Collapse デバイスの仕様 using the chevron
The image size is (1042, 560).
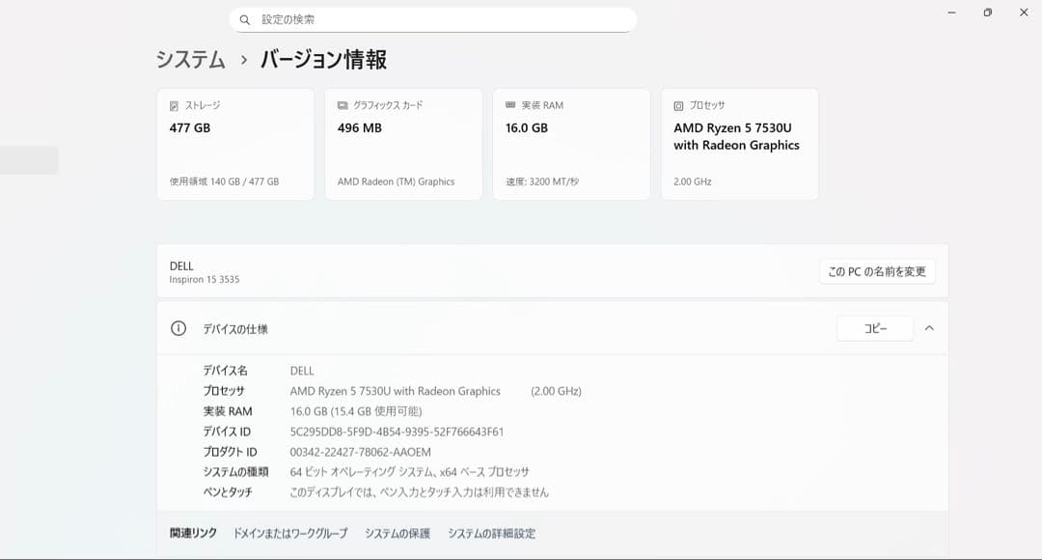(x=930, y=328)
